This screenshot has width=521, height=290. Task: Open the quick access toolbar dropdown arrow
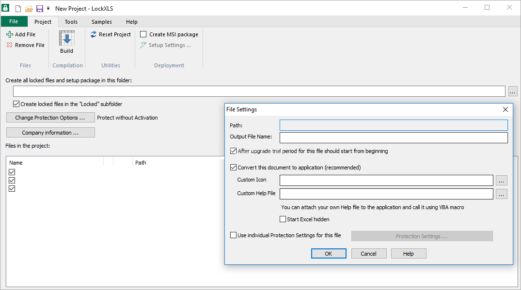pos(48,8)
